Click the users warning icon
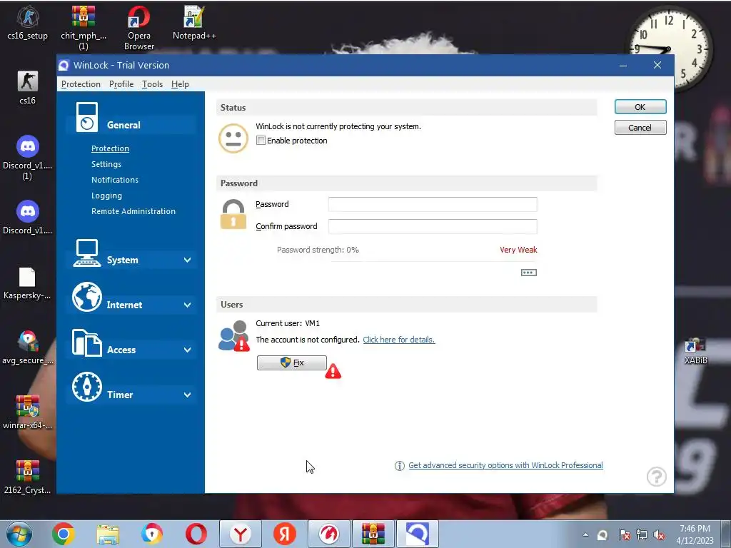Viewport: 731px width, 548px height. point(233,335)
